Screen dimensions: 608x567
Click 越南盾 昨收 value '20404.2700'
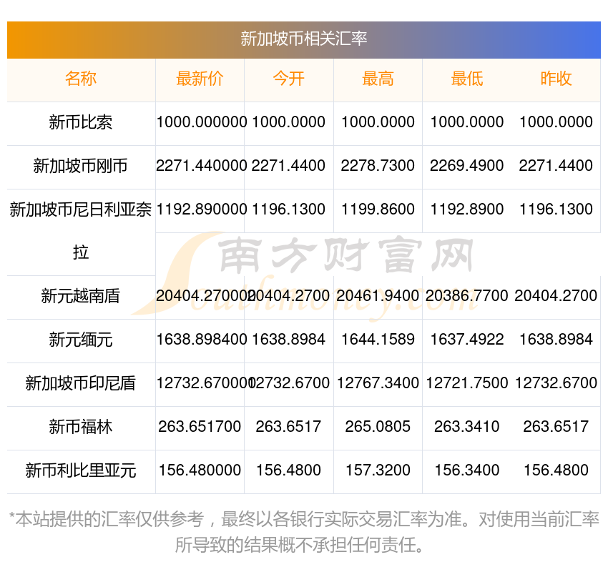(x=556, y=296)
